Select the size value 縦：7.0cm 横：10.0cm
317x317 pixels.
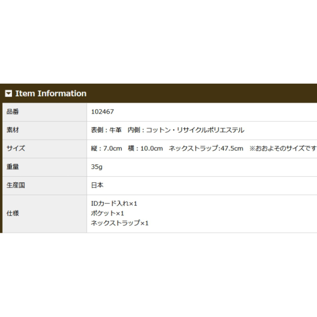click(127, 149)
